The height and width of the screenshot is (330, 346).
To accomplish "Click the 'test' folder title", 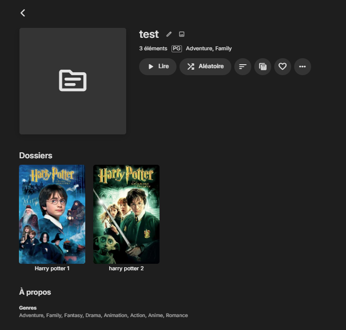I will coord(149,34).
